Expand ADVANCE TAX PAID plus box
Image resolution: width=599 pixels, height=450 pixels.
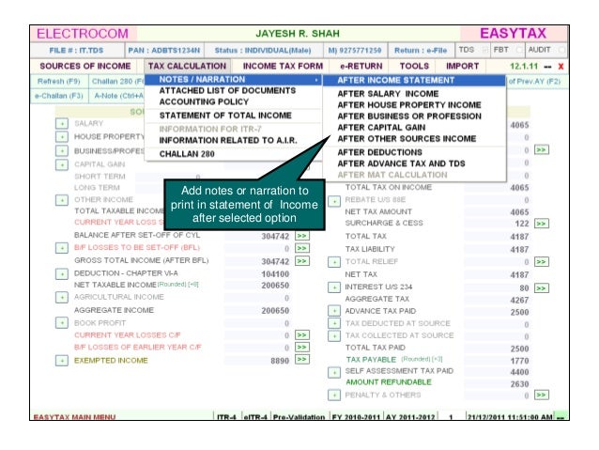pyautogui.click(x=334, y=311)
